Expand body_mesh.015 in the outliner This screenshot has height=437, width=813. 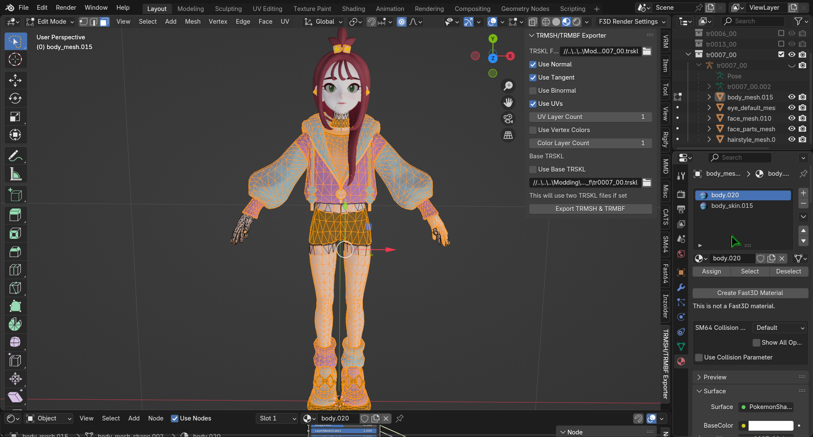point(709,97)
